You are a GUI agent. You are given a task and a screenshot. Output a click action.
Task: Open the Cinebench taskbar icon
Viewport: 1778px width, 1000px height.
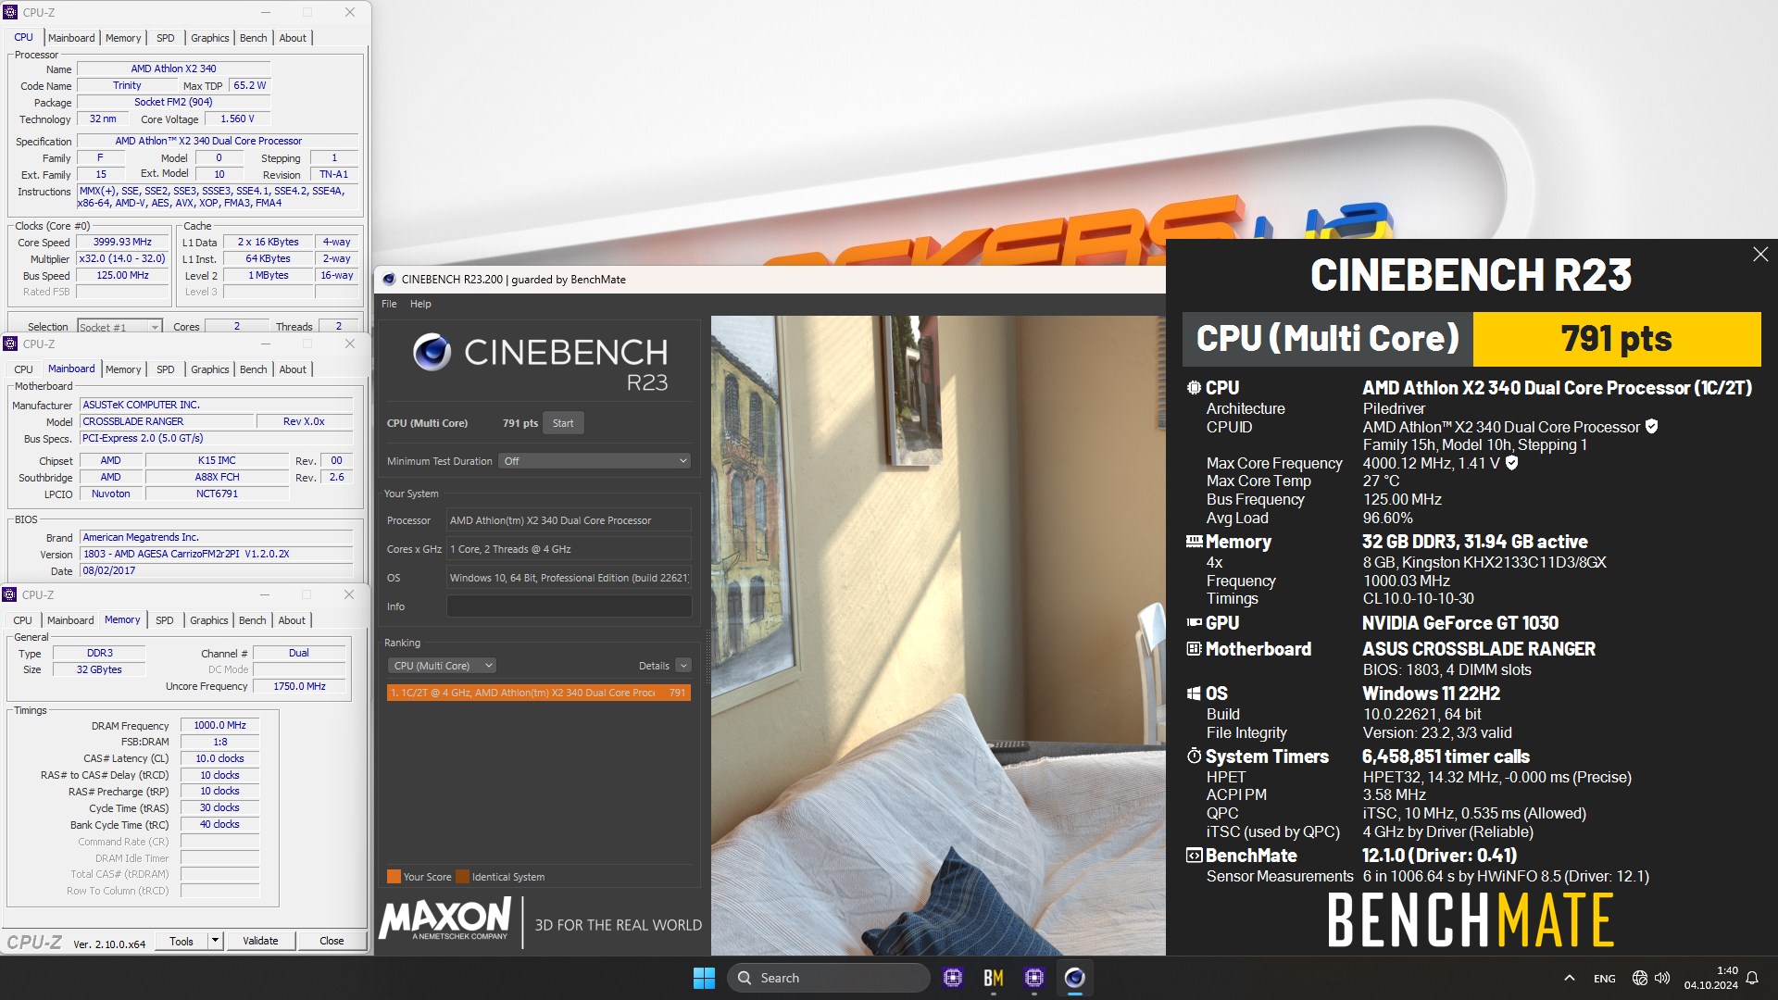click(1074, 978)
